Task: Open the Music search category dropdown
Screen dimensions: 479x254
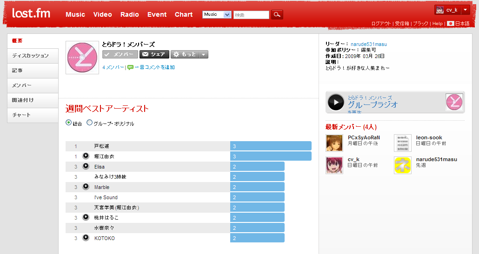Action: (217, 14)
